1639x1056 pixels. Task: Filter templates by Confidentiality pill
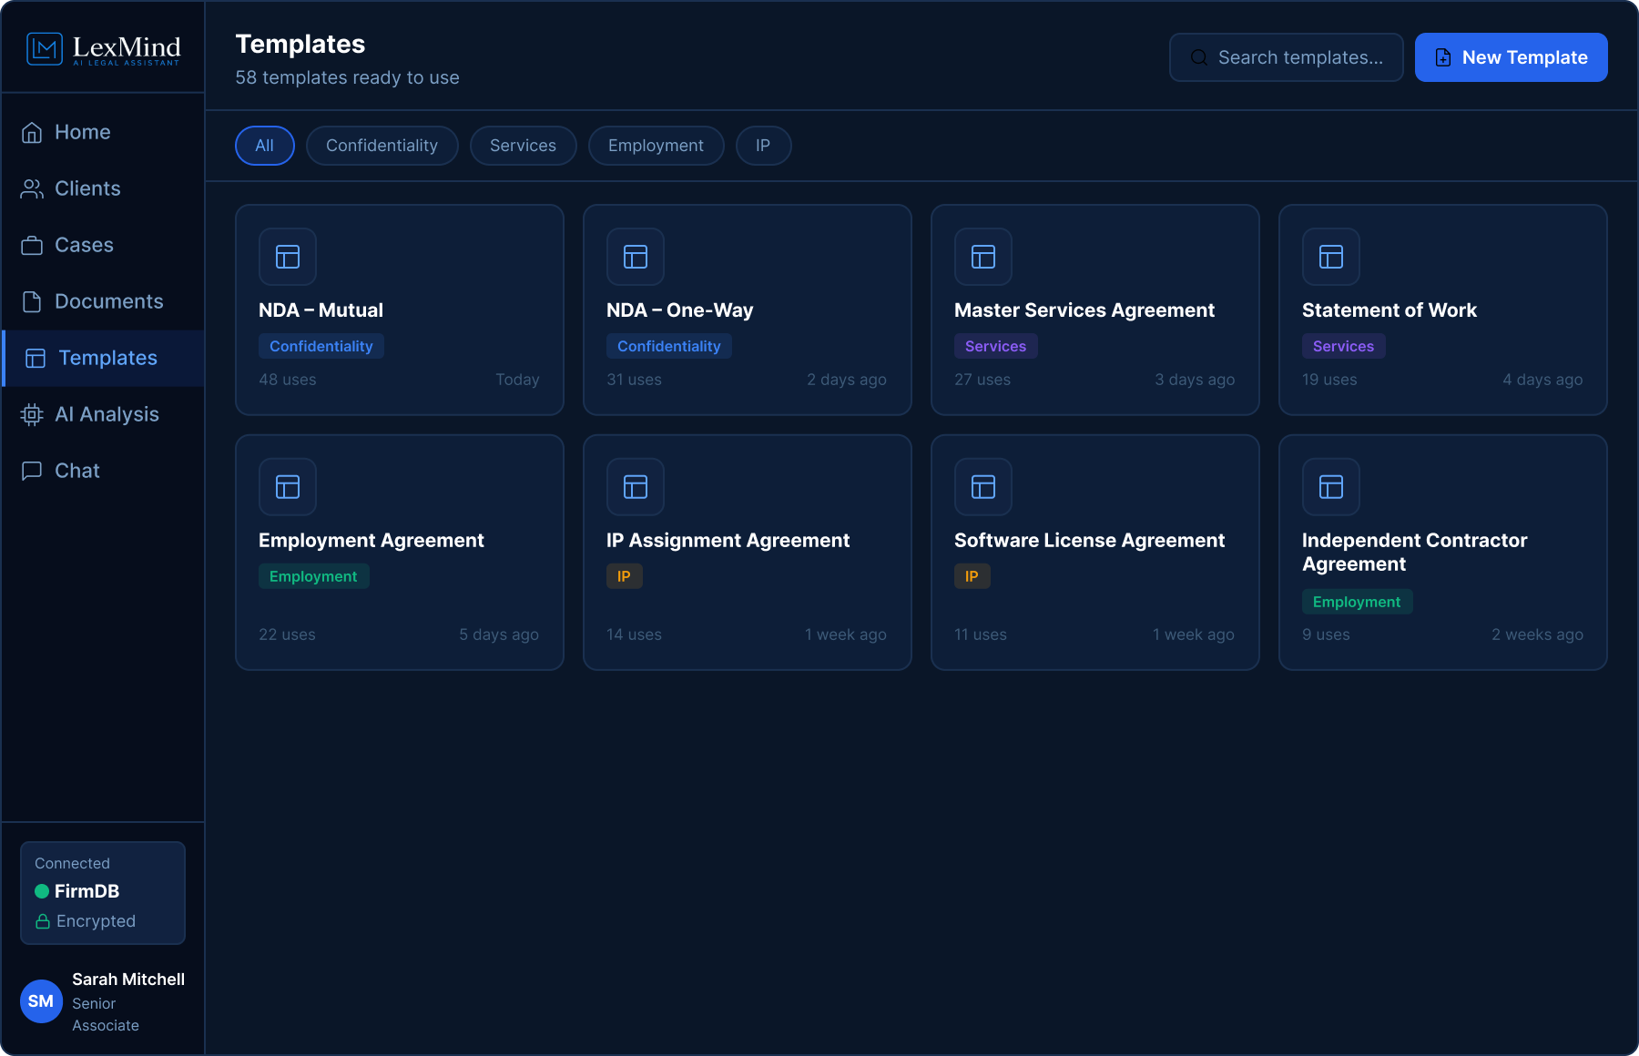pyautogui.click(x=382, y=146)
